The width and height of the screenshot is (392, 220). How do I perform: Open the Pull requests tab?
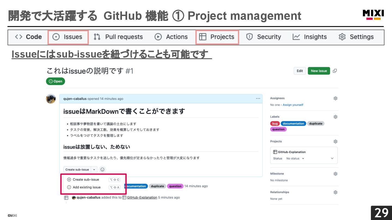(x=118, y=37)
